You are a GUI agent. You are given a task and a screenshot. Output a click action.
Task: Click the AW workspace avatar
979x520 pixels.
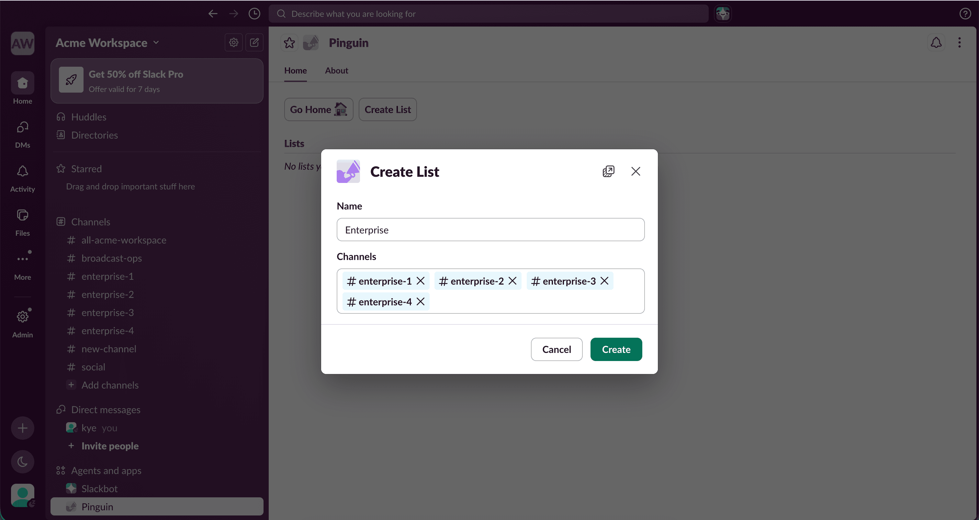click(x=22, y=43)
